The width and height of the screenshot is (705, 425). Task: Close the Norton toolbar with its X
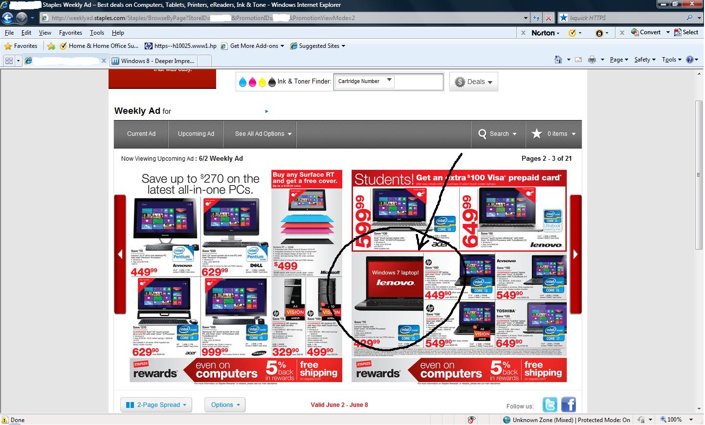(523, 33)
